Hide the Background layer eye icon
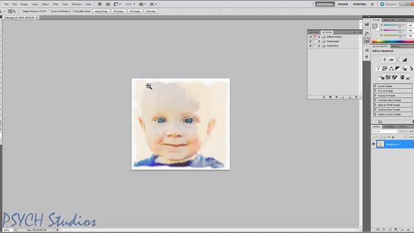414x233 pixels. coord(374,144)
